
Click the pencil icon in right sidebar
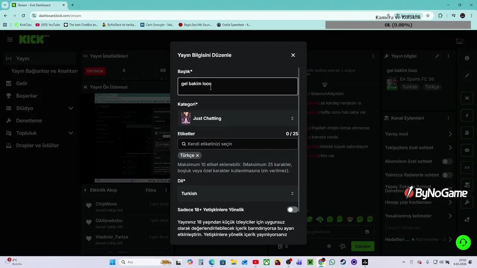click(x=467, y=76)
